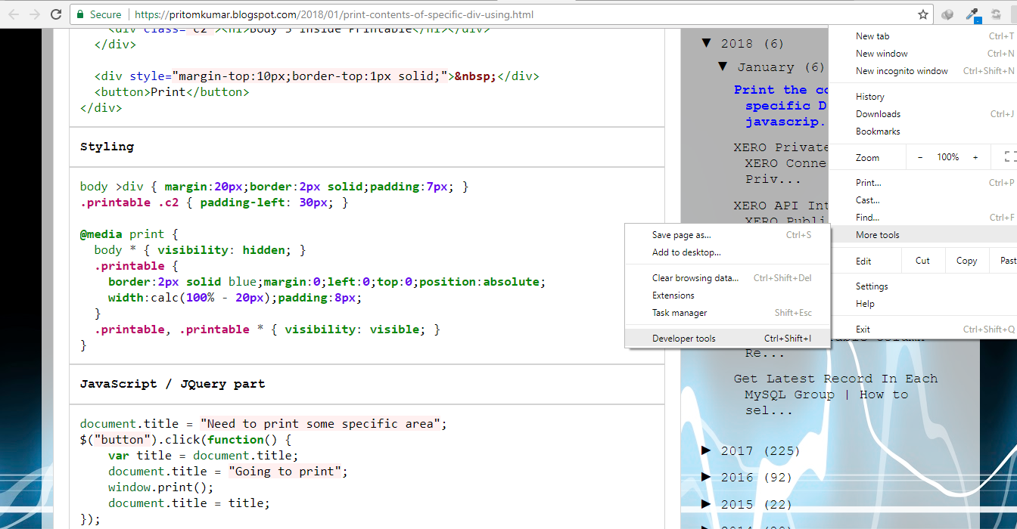Click the Styling section heading
The width and height of the screenshot is (1017, 529).
[x=107, y=147]
